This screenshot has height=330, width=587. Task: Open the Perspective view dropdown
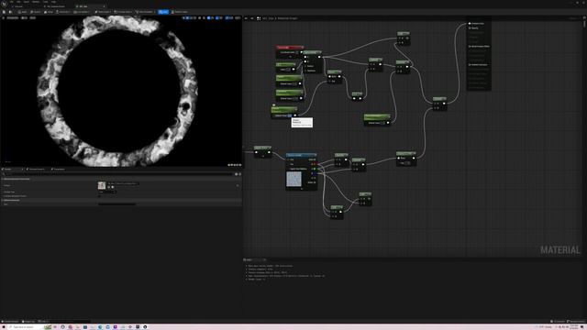(x=12, y=17)
